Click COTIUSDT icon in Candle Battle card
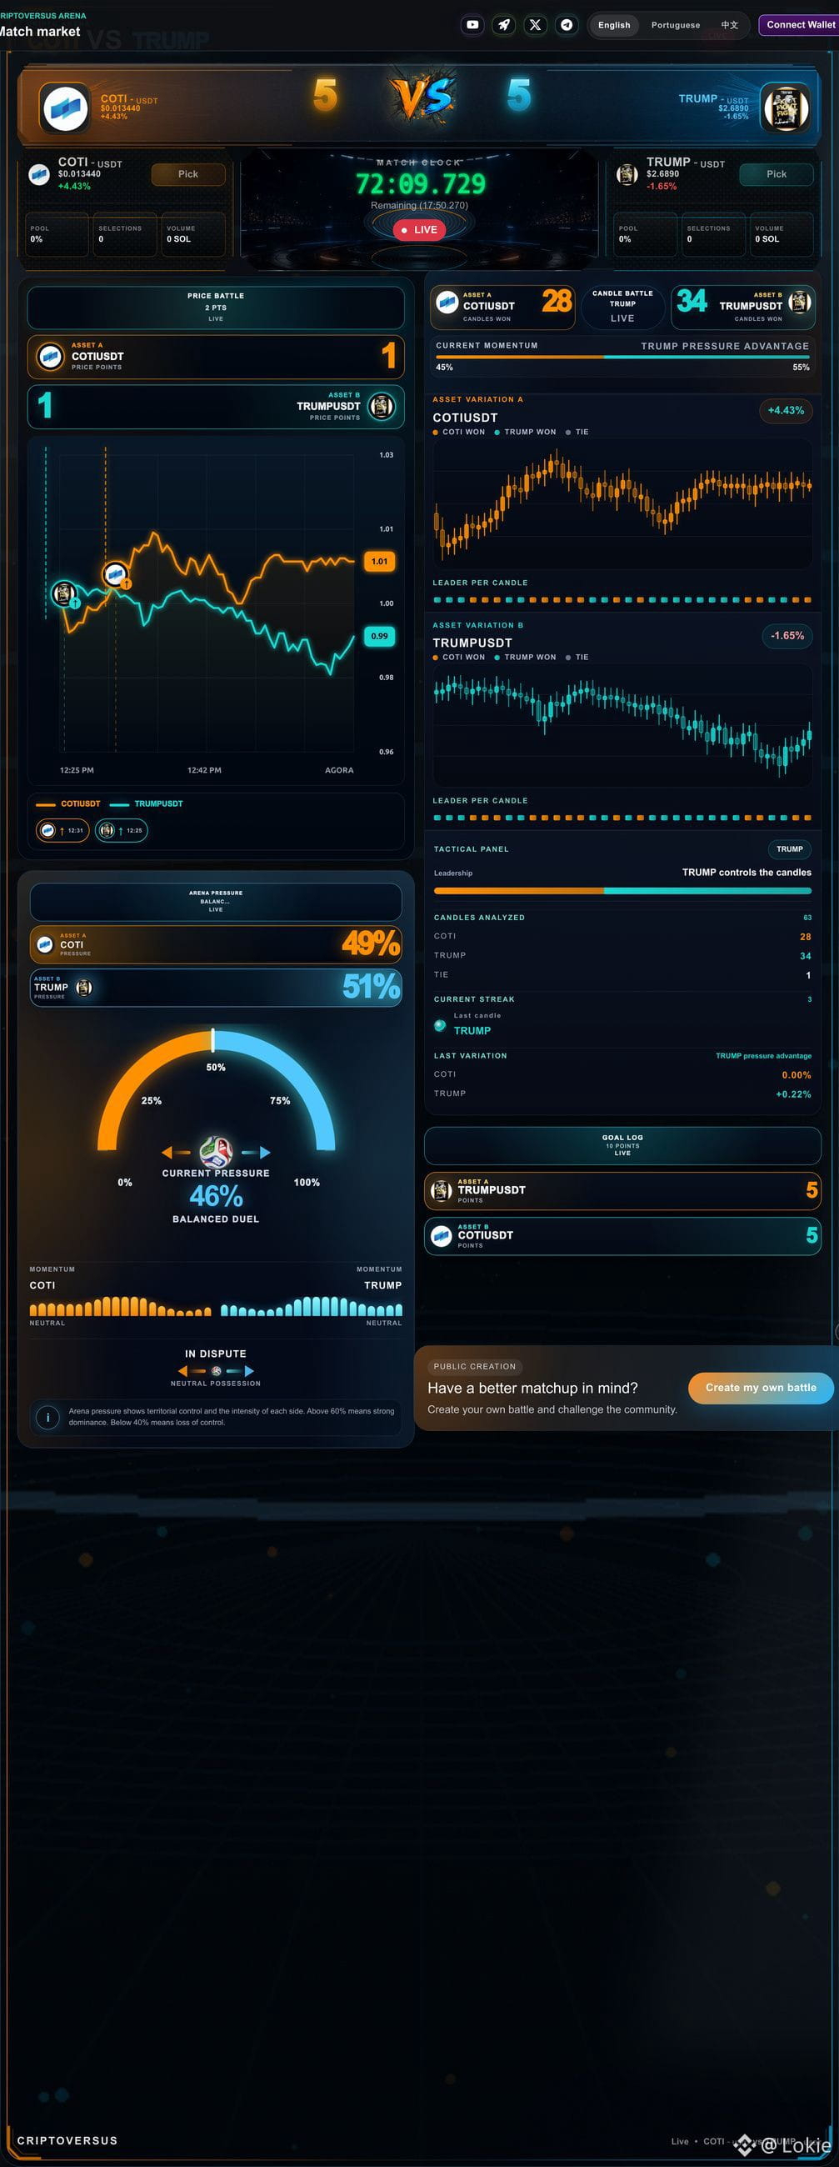The width and height of the screenshot is (839, 2167). (x=447, y=301)
